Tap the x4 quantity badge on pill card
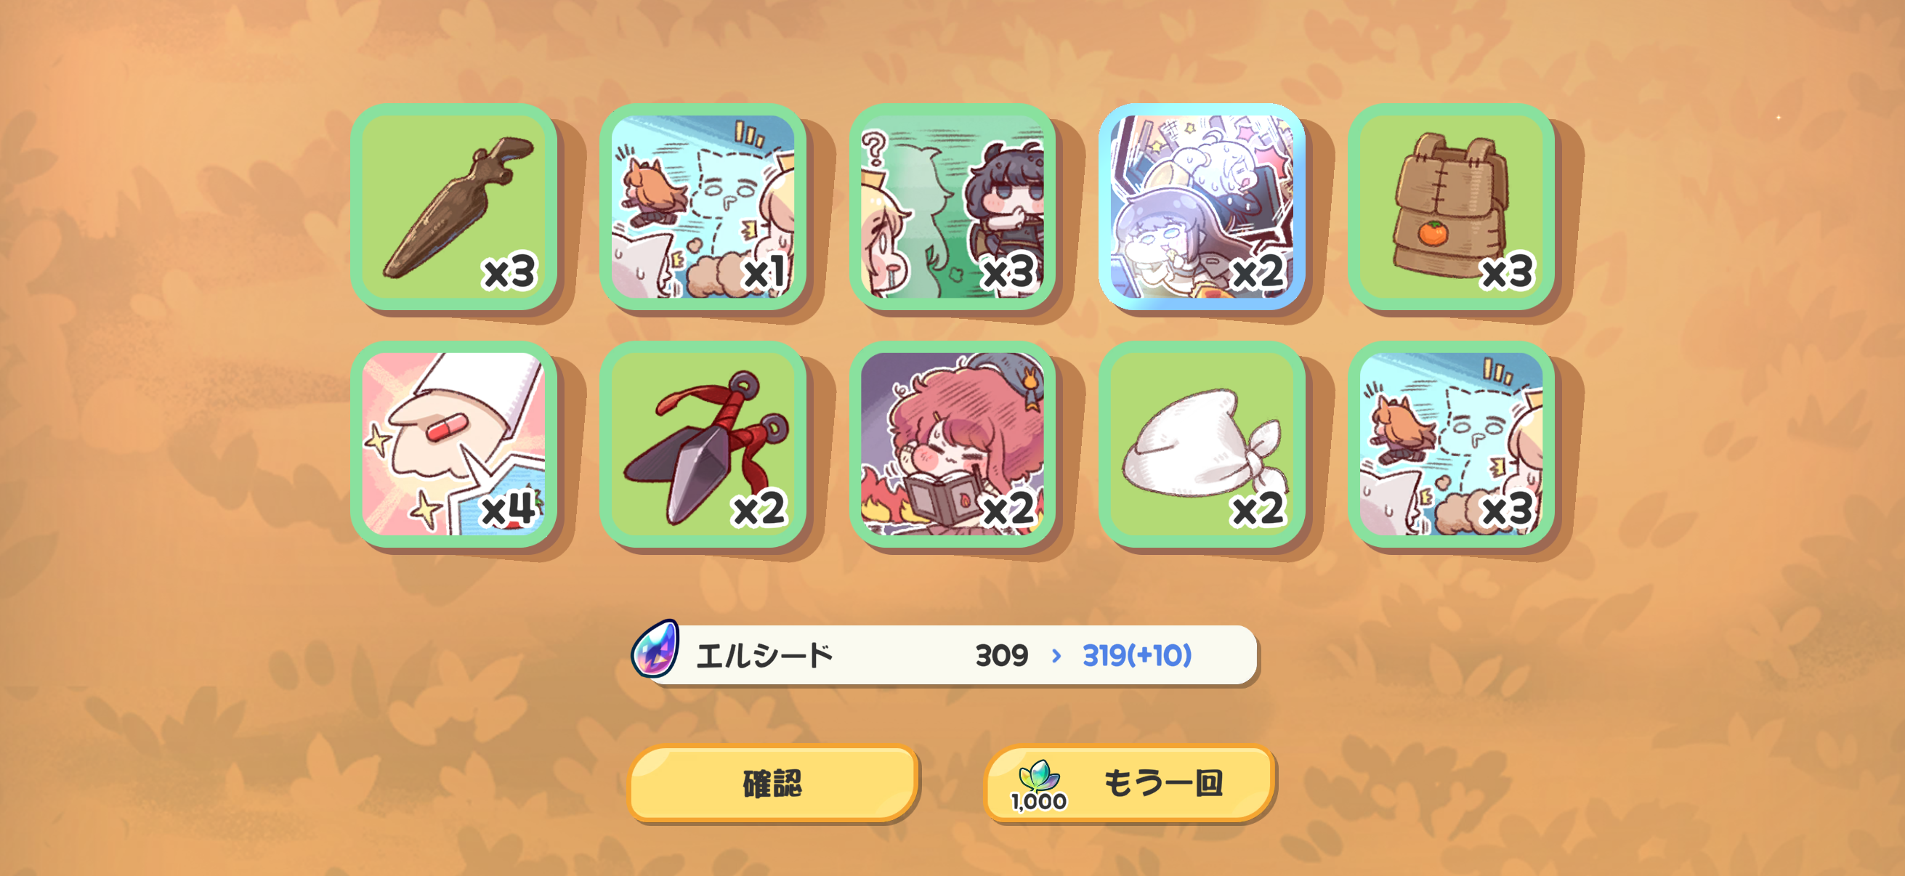 point(509,508)
